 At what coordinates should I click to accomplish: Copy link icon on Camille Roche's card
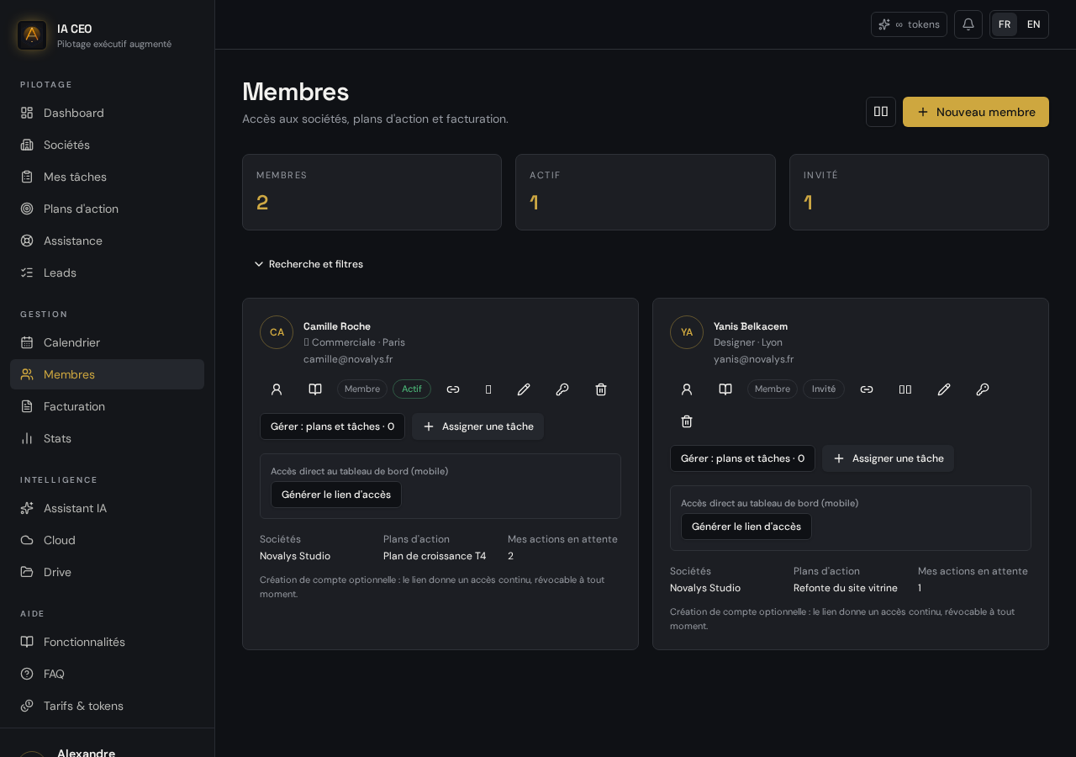pos(453,389)
